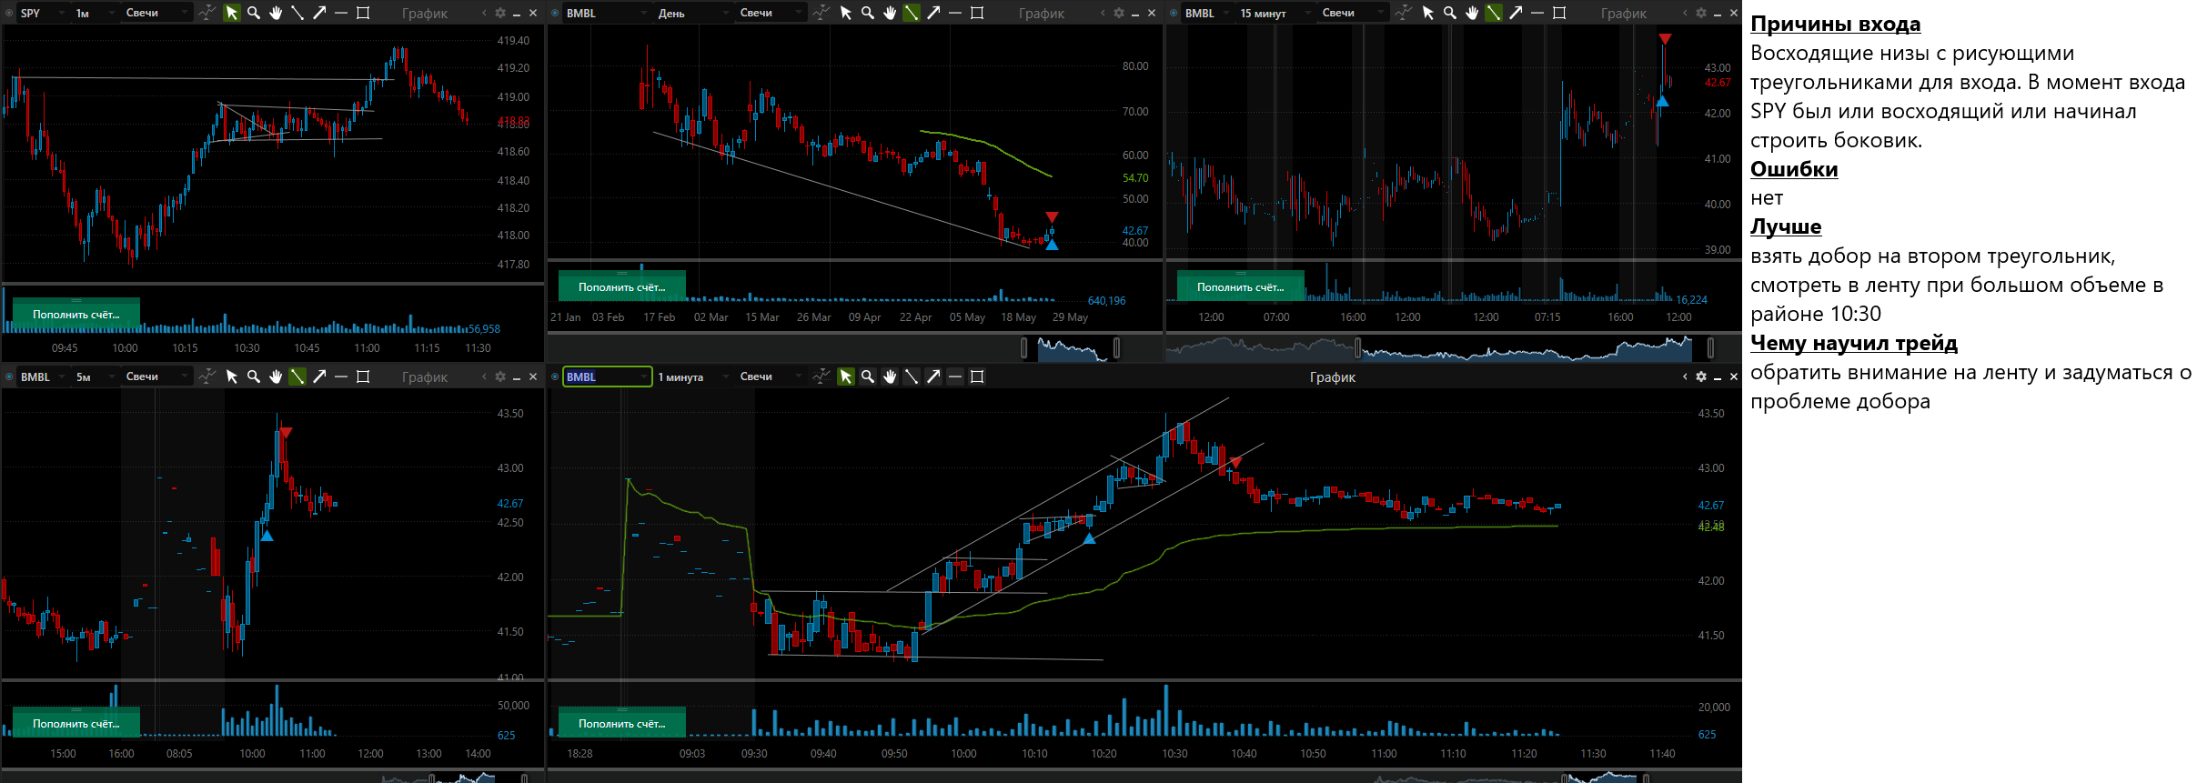Select the cursor tool in SPY 1м chart
Screen dimensions: 2197x783
(x=231, y=13)
